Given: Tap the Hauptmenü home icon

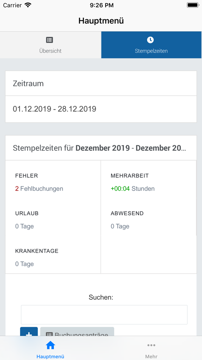Looking at the screenshot, I should [50, 345].
